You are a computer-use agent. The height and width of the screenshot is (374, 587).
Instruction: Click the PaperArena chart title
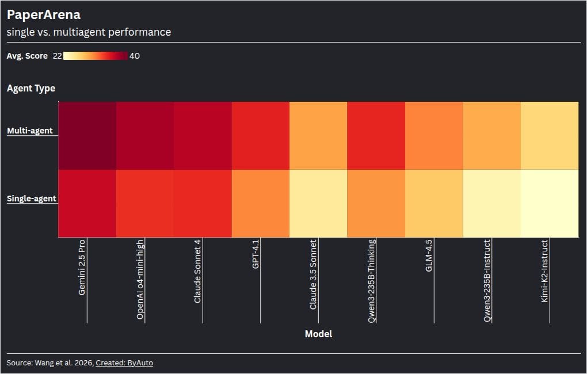point(43,14)
